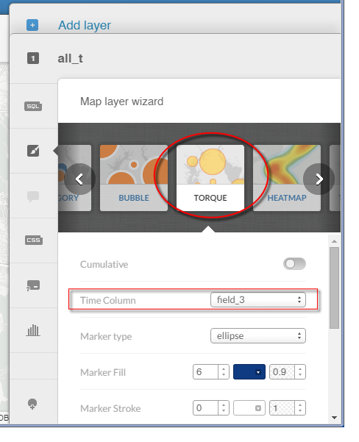The image size is (359, 442).
Task: Decrease Marker Fill opacity with down arrow
Action: (300, 375)
